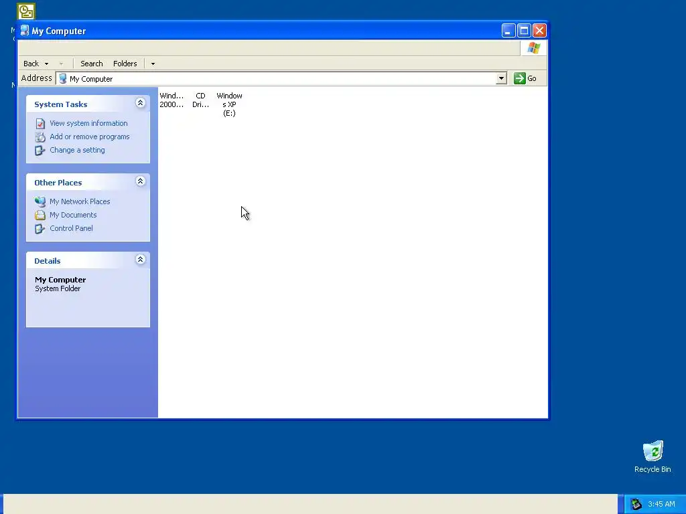This screenshot has width=686, height=514.
Task: Click the Change a setting icon
Action: click(x=40, y=151)
